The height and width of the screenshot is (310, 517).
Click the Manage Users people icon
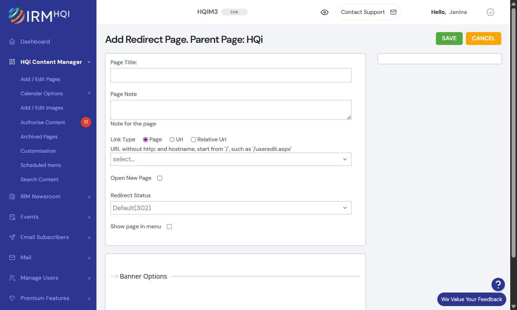click(x=12, y=278)
